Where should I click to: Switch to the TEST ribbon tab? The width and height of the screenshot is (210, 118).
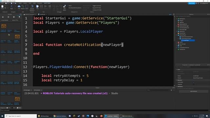pyautogui.click(x=30, y=3)
